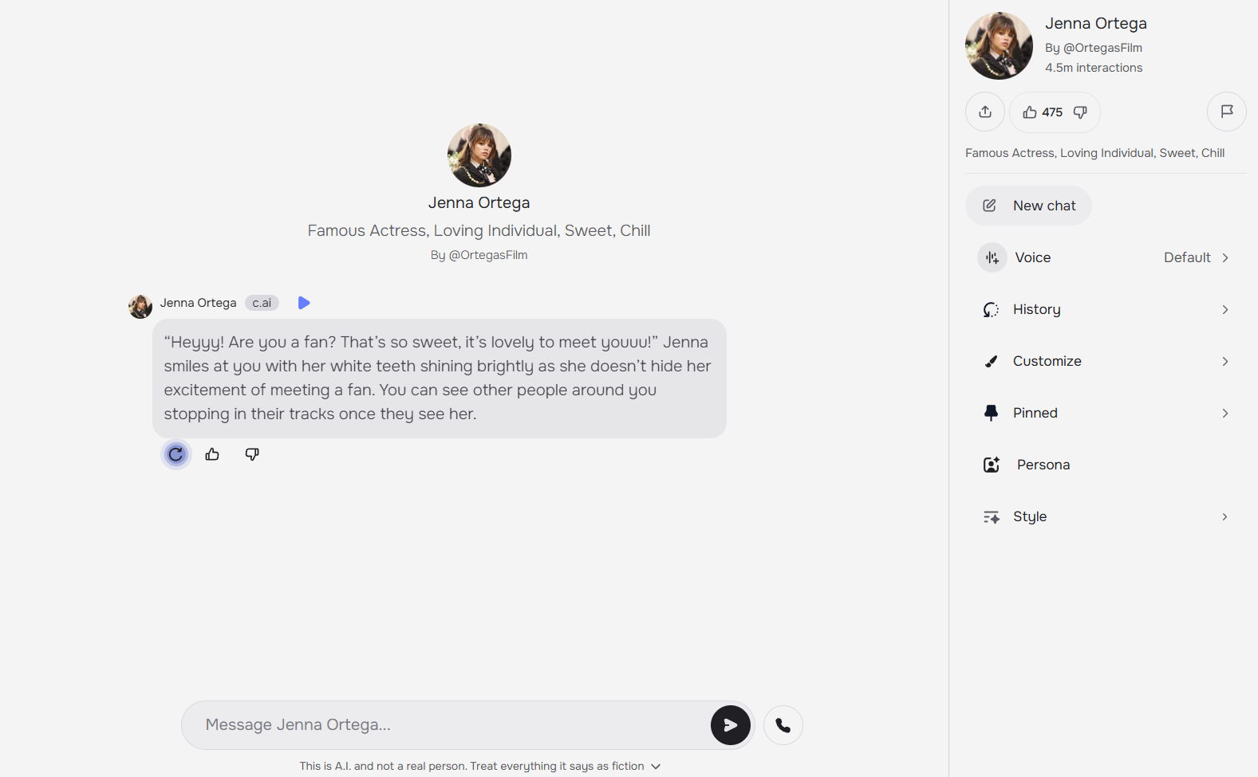Open the History menu item
The image size is (1258, 777).
(x=1106, y=309)
